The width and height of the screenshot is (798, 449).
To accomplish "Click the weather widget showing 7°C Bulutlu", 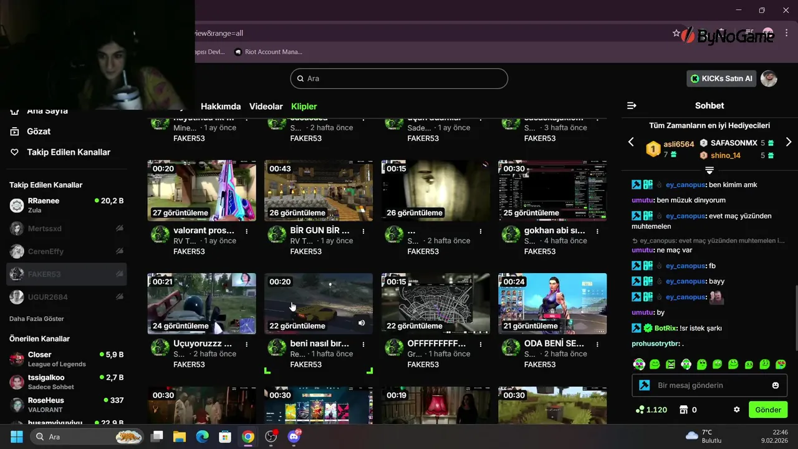I will click(703, 436).
